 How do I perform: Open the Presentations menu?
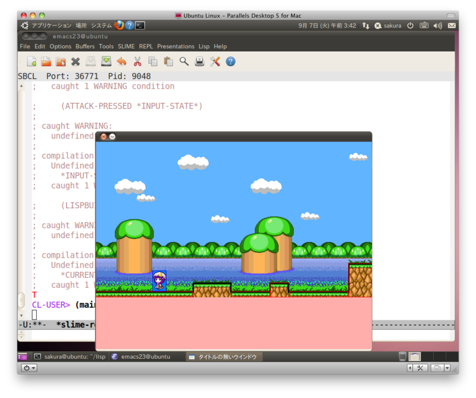coord(176,46)
